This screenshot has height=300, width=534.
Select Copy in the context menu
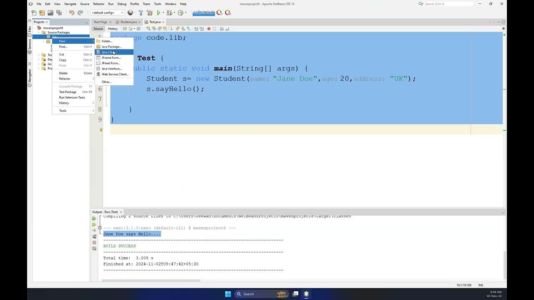(x=74, y=60)
